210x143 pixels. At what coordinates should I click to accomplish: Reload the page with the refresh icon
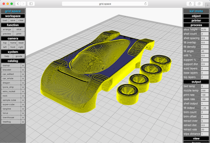[x=146, y=4]
